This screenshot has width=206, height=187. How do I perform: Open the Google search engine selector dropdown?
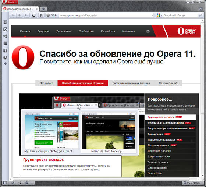(x=159, y=15)
